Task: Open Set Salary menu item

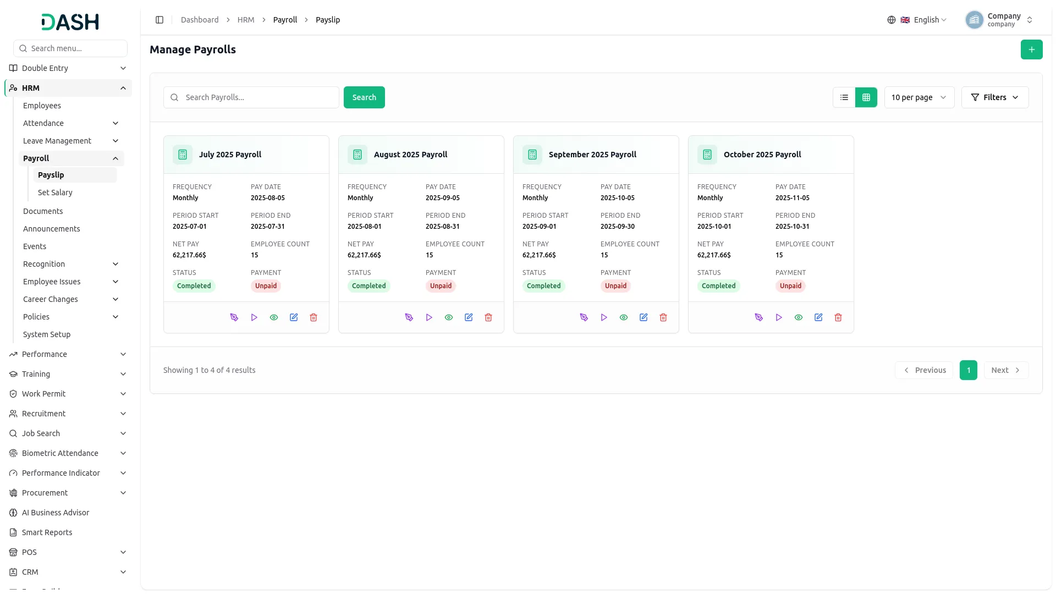Action: tap(55, 193)
